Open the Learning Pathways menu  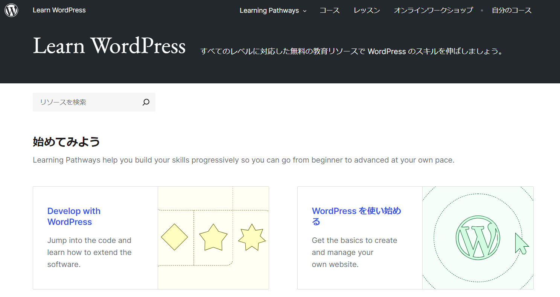coord(273,11)
